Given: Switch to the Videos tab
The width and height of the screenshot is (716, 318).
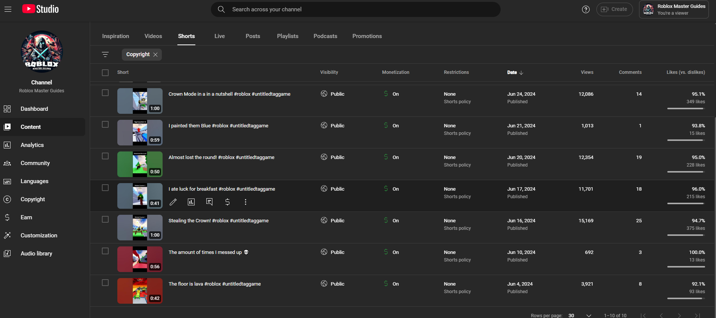Looking at the screenshot, I should pos(153,36).
